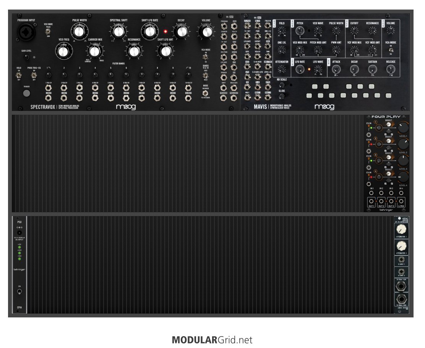Click the Spectravox Volume knob

click(206, 32)
